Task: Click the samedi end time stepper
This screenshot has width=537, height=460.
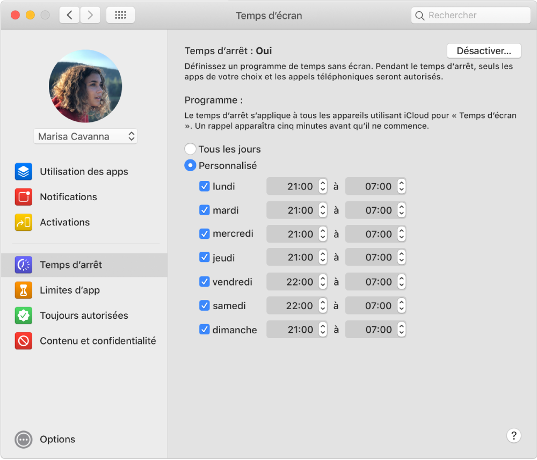Action: 401,305
